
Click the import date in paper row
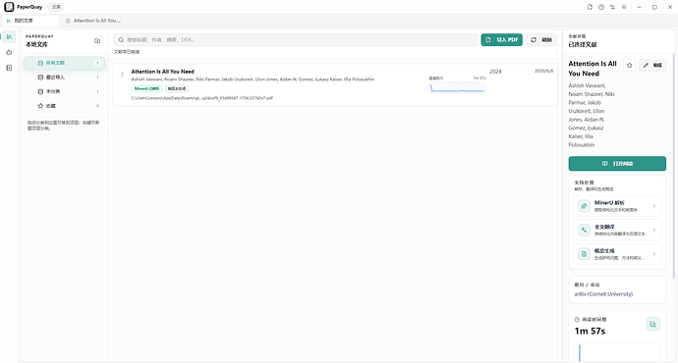(x=543, y=71)
